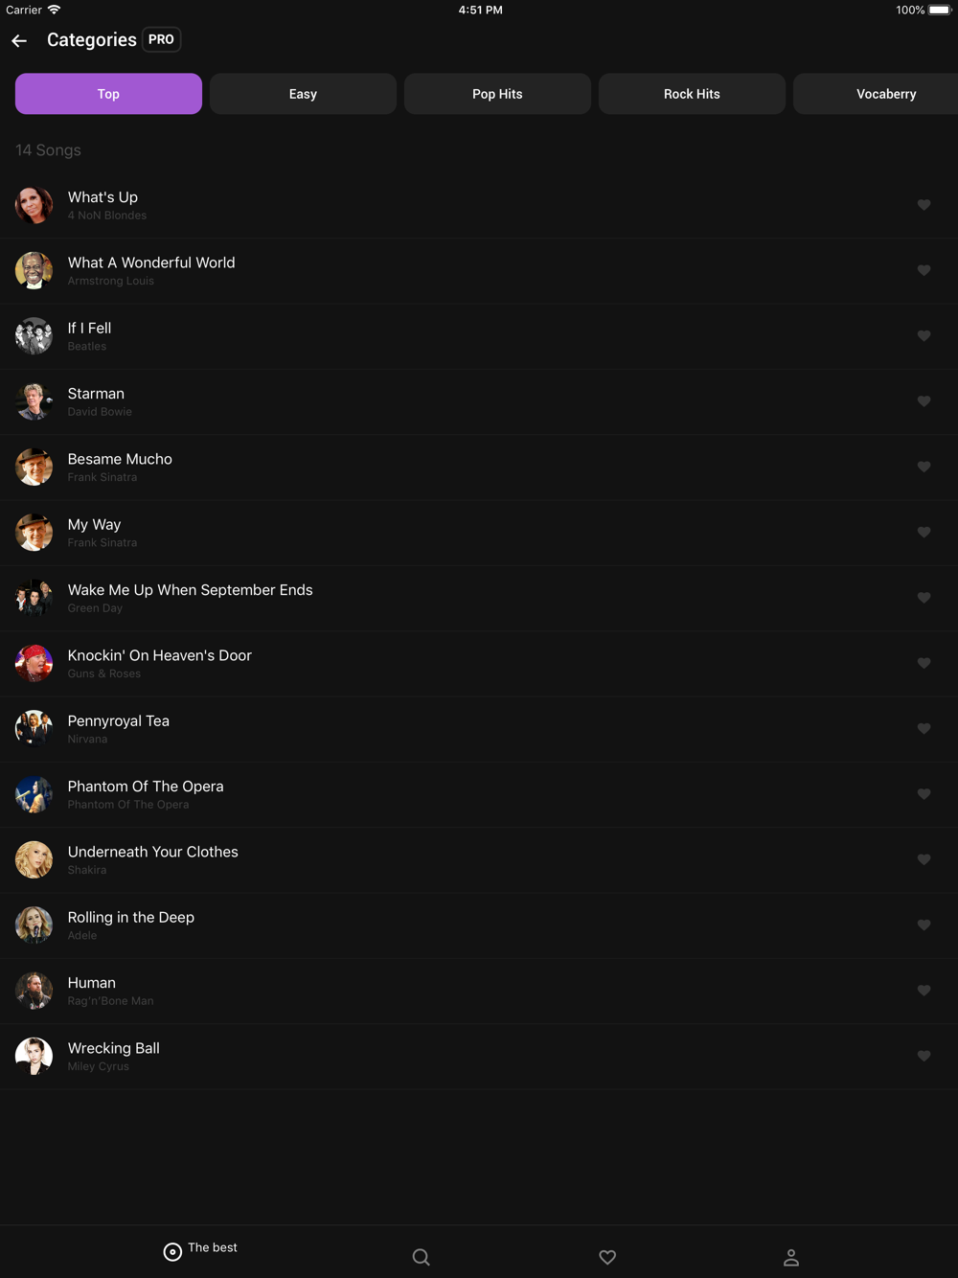Open song What A Wonderful World
The height and width of the screenshot is (1278, 958).
479,271
